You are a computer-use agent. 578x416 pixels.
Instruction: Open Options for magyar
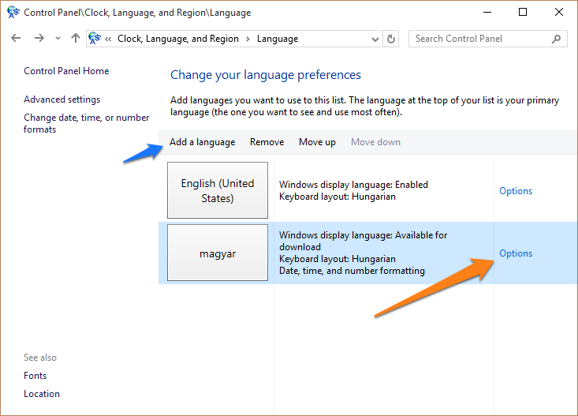(516, 253)
